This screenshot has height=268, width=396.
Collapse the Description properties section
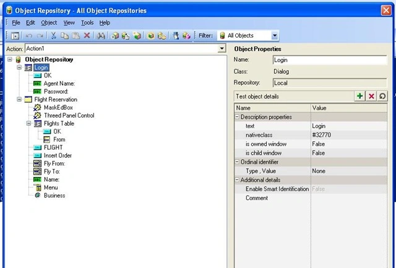(x=237, y=117)
